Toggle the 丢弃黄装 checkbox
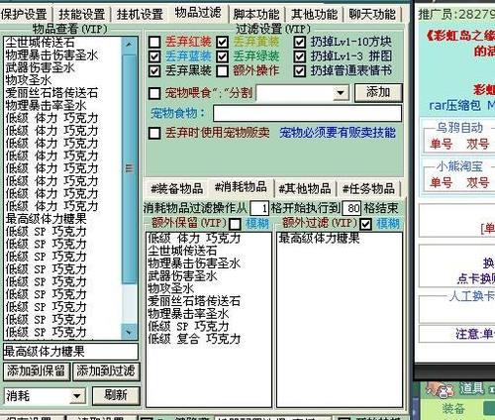 point(223,42)
